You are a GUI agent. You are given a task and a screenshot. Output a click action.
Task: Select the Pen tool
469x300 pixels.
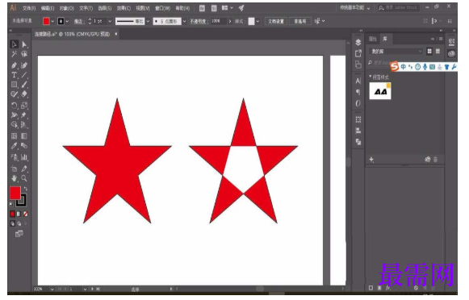pos(14,65)
